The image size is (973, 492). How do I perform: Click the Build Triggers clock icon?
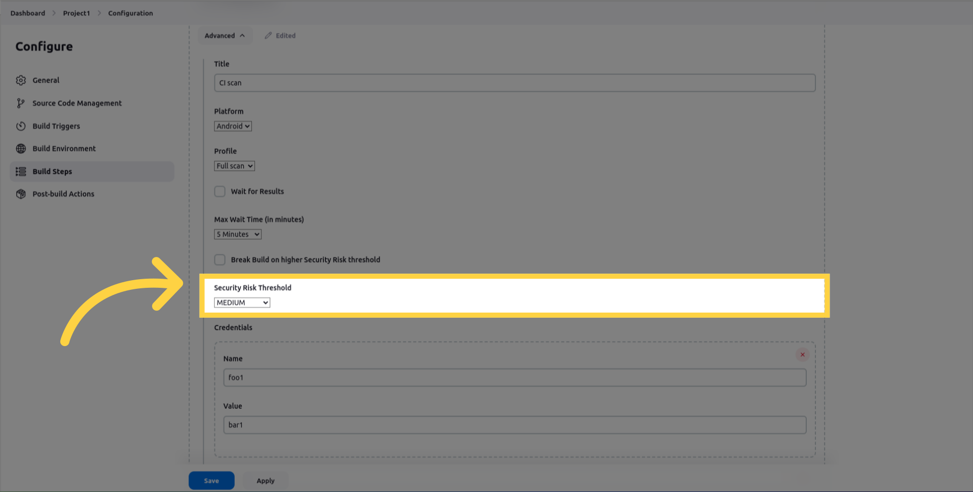(21, 126)
